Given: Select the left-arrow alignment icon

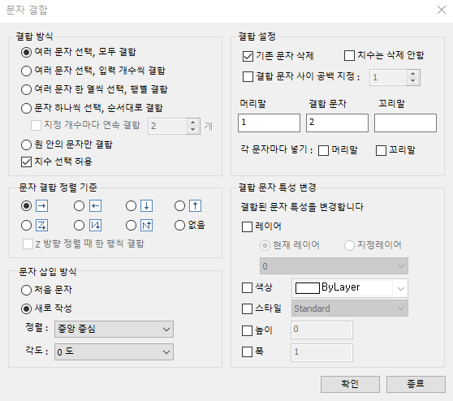Looking at the screenshot, I should pyautogui.click(x=95, y=206).
